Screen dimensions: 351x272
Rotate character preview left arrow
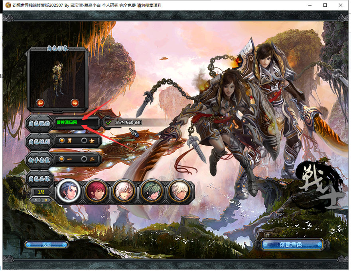(41, 103)
